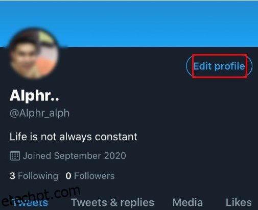
Task: Click the word Followers
Action: pyautogui.click(x=95, y=176)
